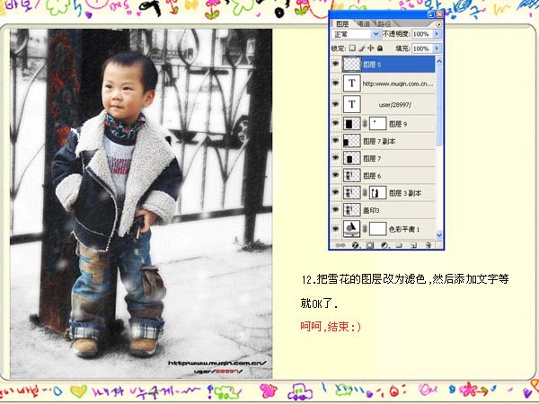539x404 pixels.
Task: Select the user/28997/ text layer
Action: pyautogui.click(x=395, y=103)
